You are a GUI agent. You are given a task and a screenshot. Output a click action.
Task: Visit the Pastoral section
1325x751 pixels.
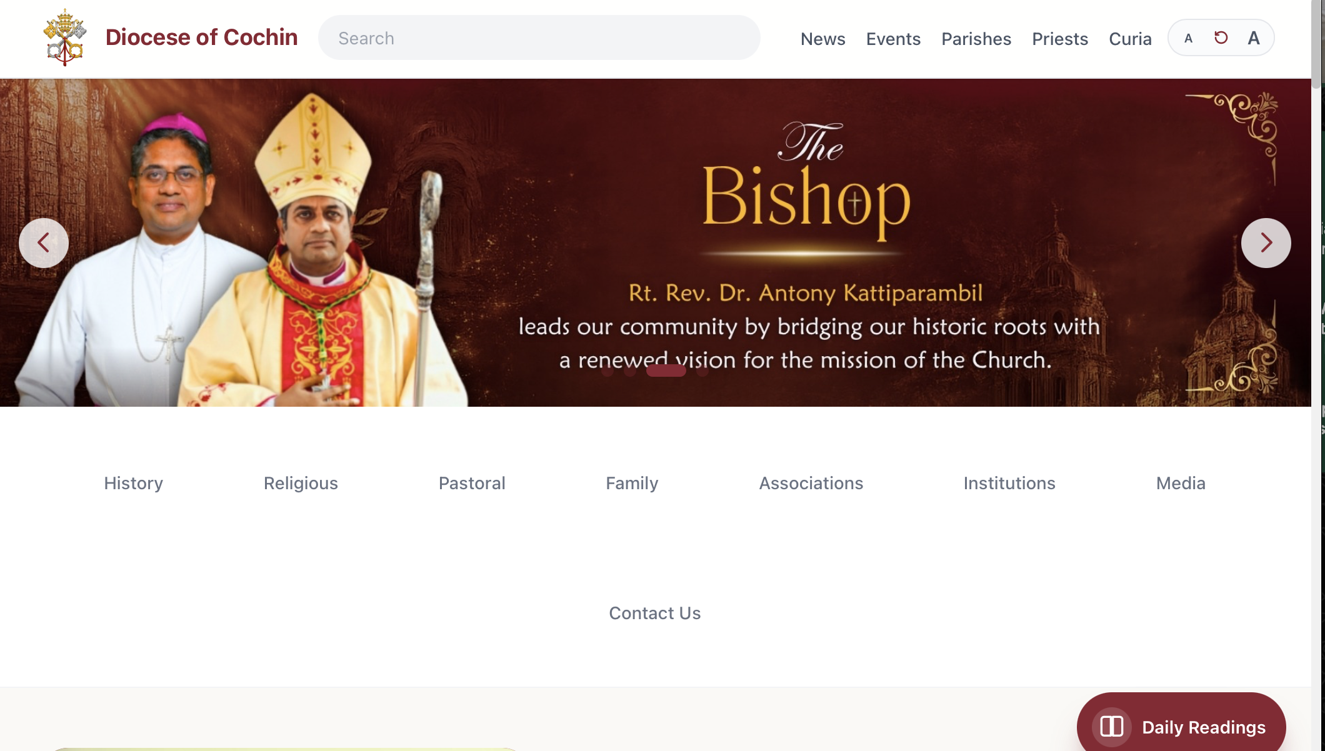click(x=472, y=483)
